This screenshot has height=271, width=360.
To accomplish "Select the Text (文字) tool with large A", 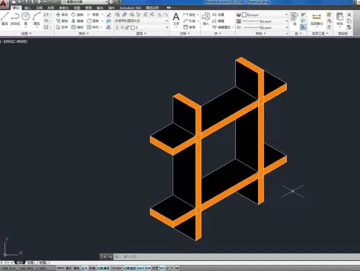I will tap(176, 19).
